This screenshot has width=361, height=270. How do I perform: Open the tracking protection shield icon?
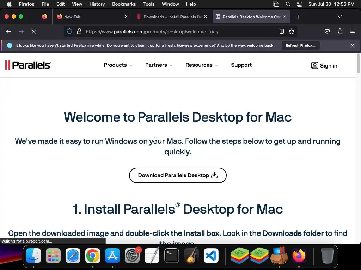tap(69, 31)
